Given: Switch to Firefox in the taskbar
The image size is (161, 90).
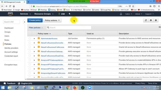Looking at the screenshot, I should click(x=75, y=88).
